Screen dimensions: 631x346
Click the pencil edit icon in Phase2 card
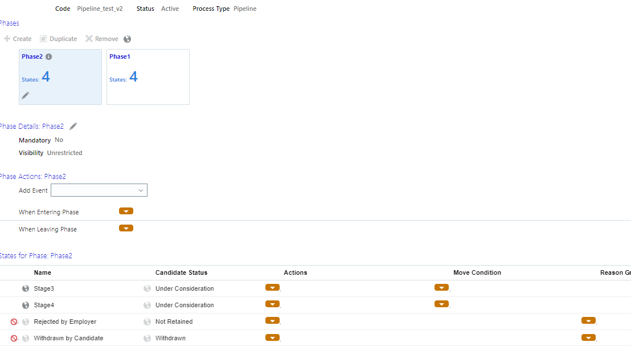pos(26,95)
